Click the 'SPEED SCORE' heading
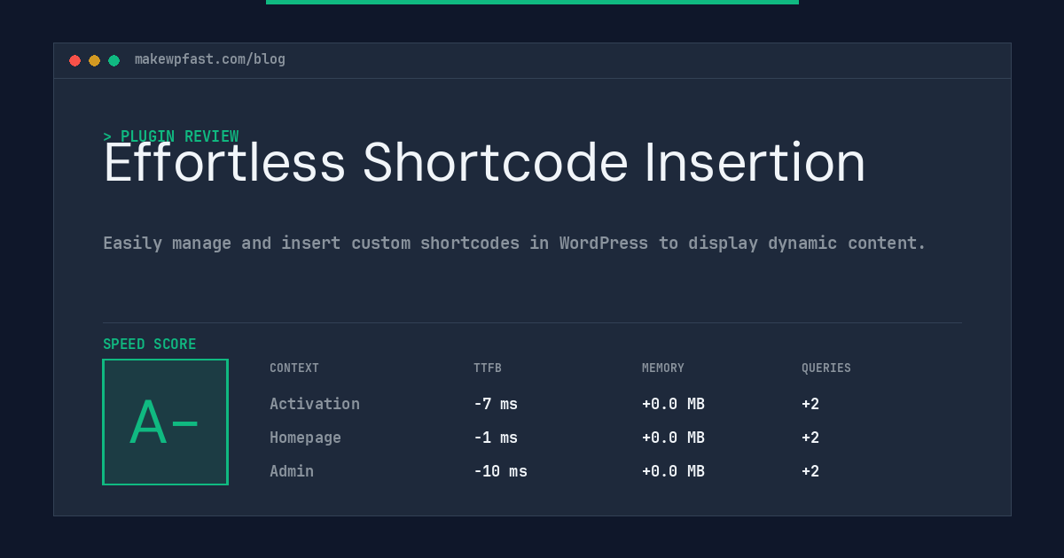Viewport: 1064px width, 558px height. coord(150,345)
